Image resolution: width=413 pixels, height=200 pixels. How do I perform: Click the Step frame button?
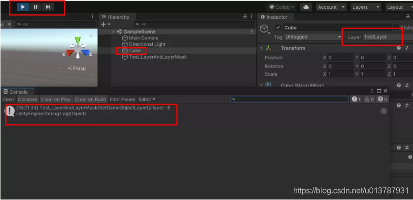pos(48,7)
